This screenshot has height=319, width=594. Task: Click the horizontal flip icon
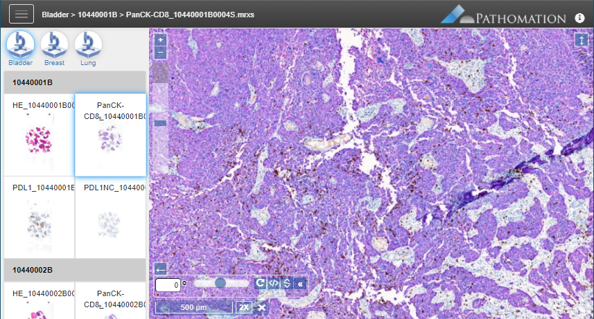pos(273,283)
